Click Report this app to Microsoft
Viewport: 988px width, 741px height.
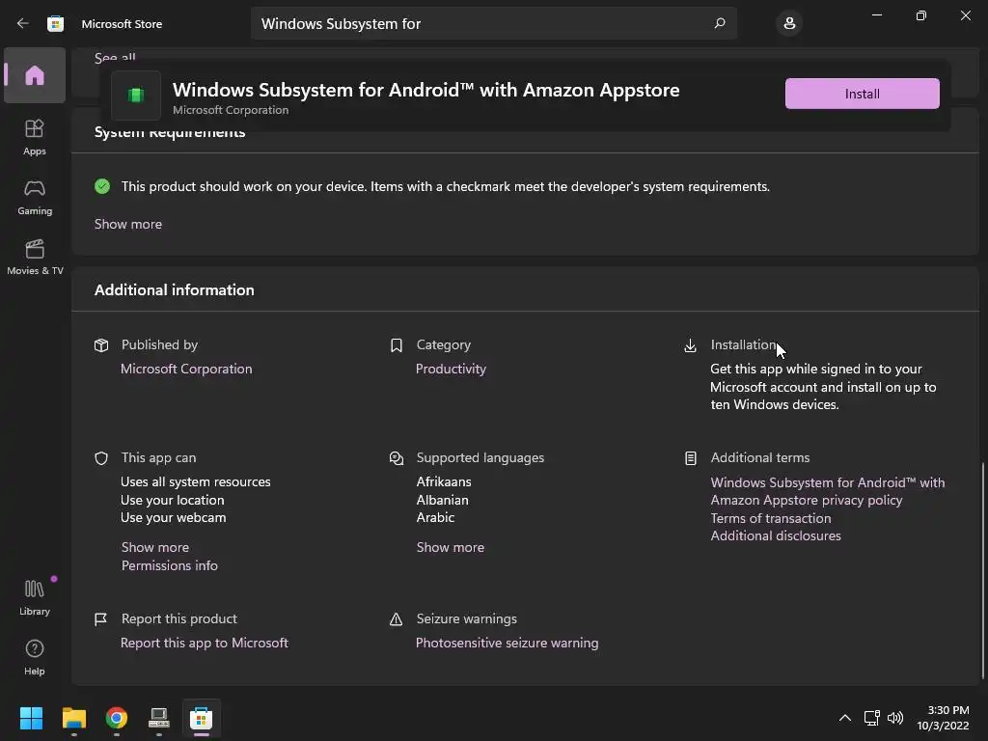pyautogui.click(x=205, y=644)
